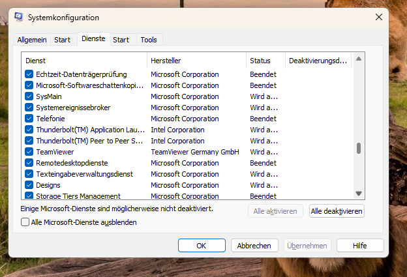Disable the Remotedesktopdienste service checkbox
Viewport: 407px width, 277px height.
(x=29, y=163)
